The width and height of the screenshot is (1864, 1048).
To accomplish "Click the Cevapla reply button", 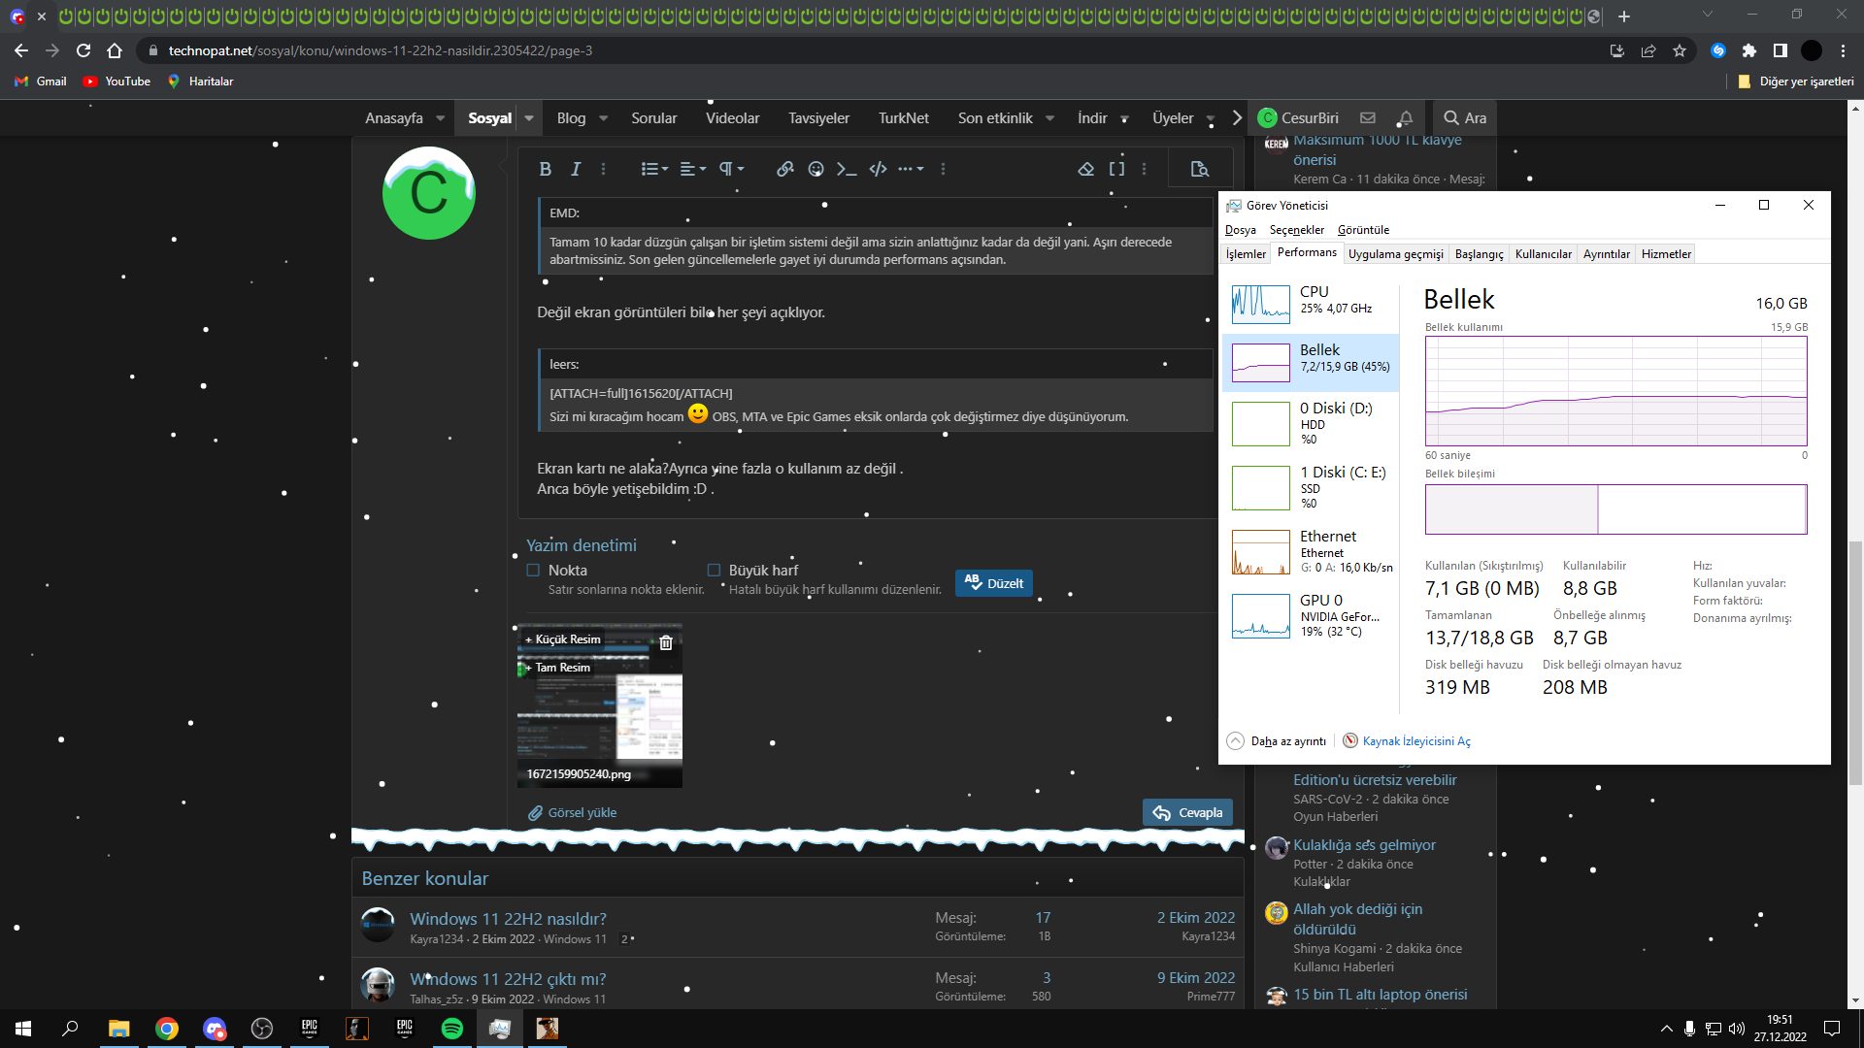I will click(x=1187, y=813).
